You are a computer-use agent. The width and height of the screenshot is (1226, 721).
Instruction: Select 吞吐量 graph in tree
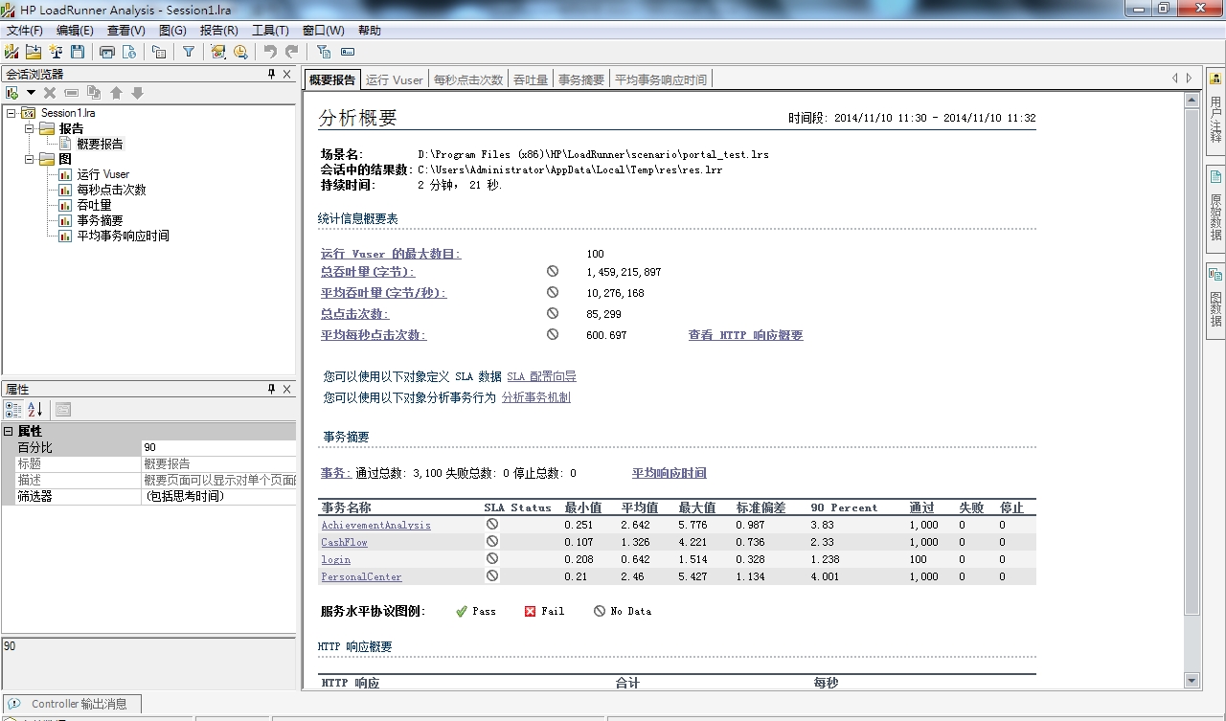[x=94, y=205]
